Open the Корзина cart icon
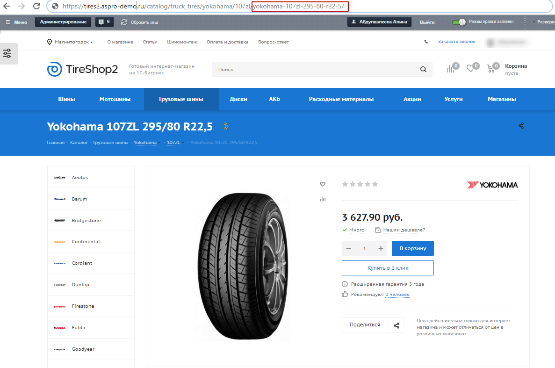 (493, 68)
